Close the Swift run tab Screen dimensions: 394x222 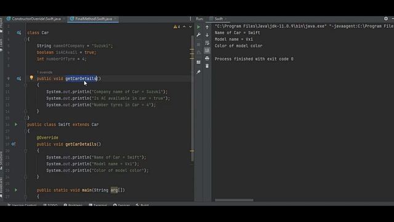225,19
